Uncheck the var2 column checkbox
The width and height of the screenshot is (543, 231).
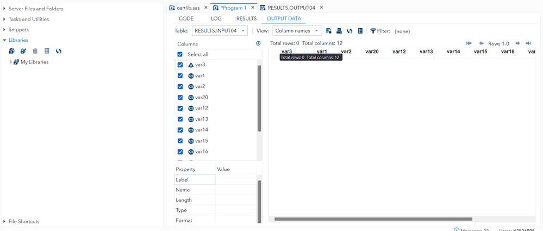(x=180, y=86)
